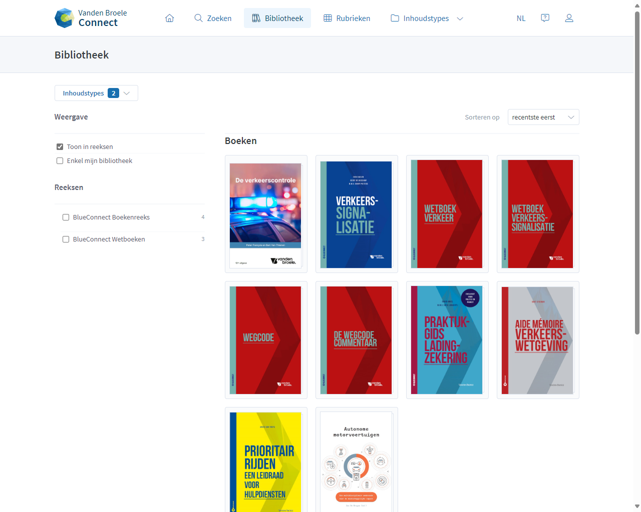The image size is (641, 512).
Task: Click the '2' badge on Inhoudstypes filter
Action: pos(113,93)
